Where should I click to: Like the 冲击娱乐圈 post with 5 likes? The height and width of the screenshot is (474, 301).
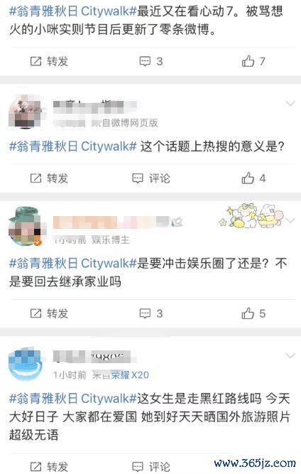[253, 313]
